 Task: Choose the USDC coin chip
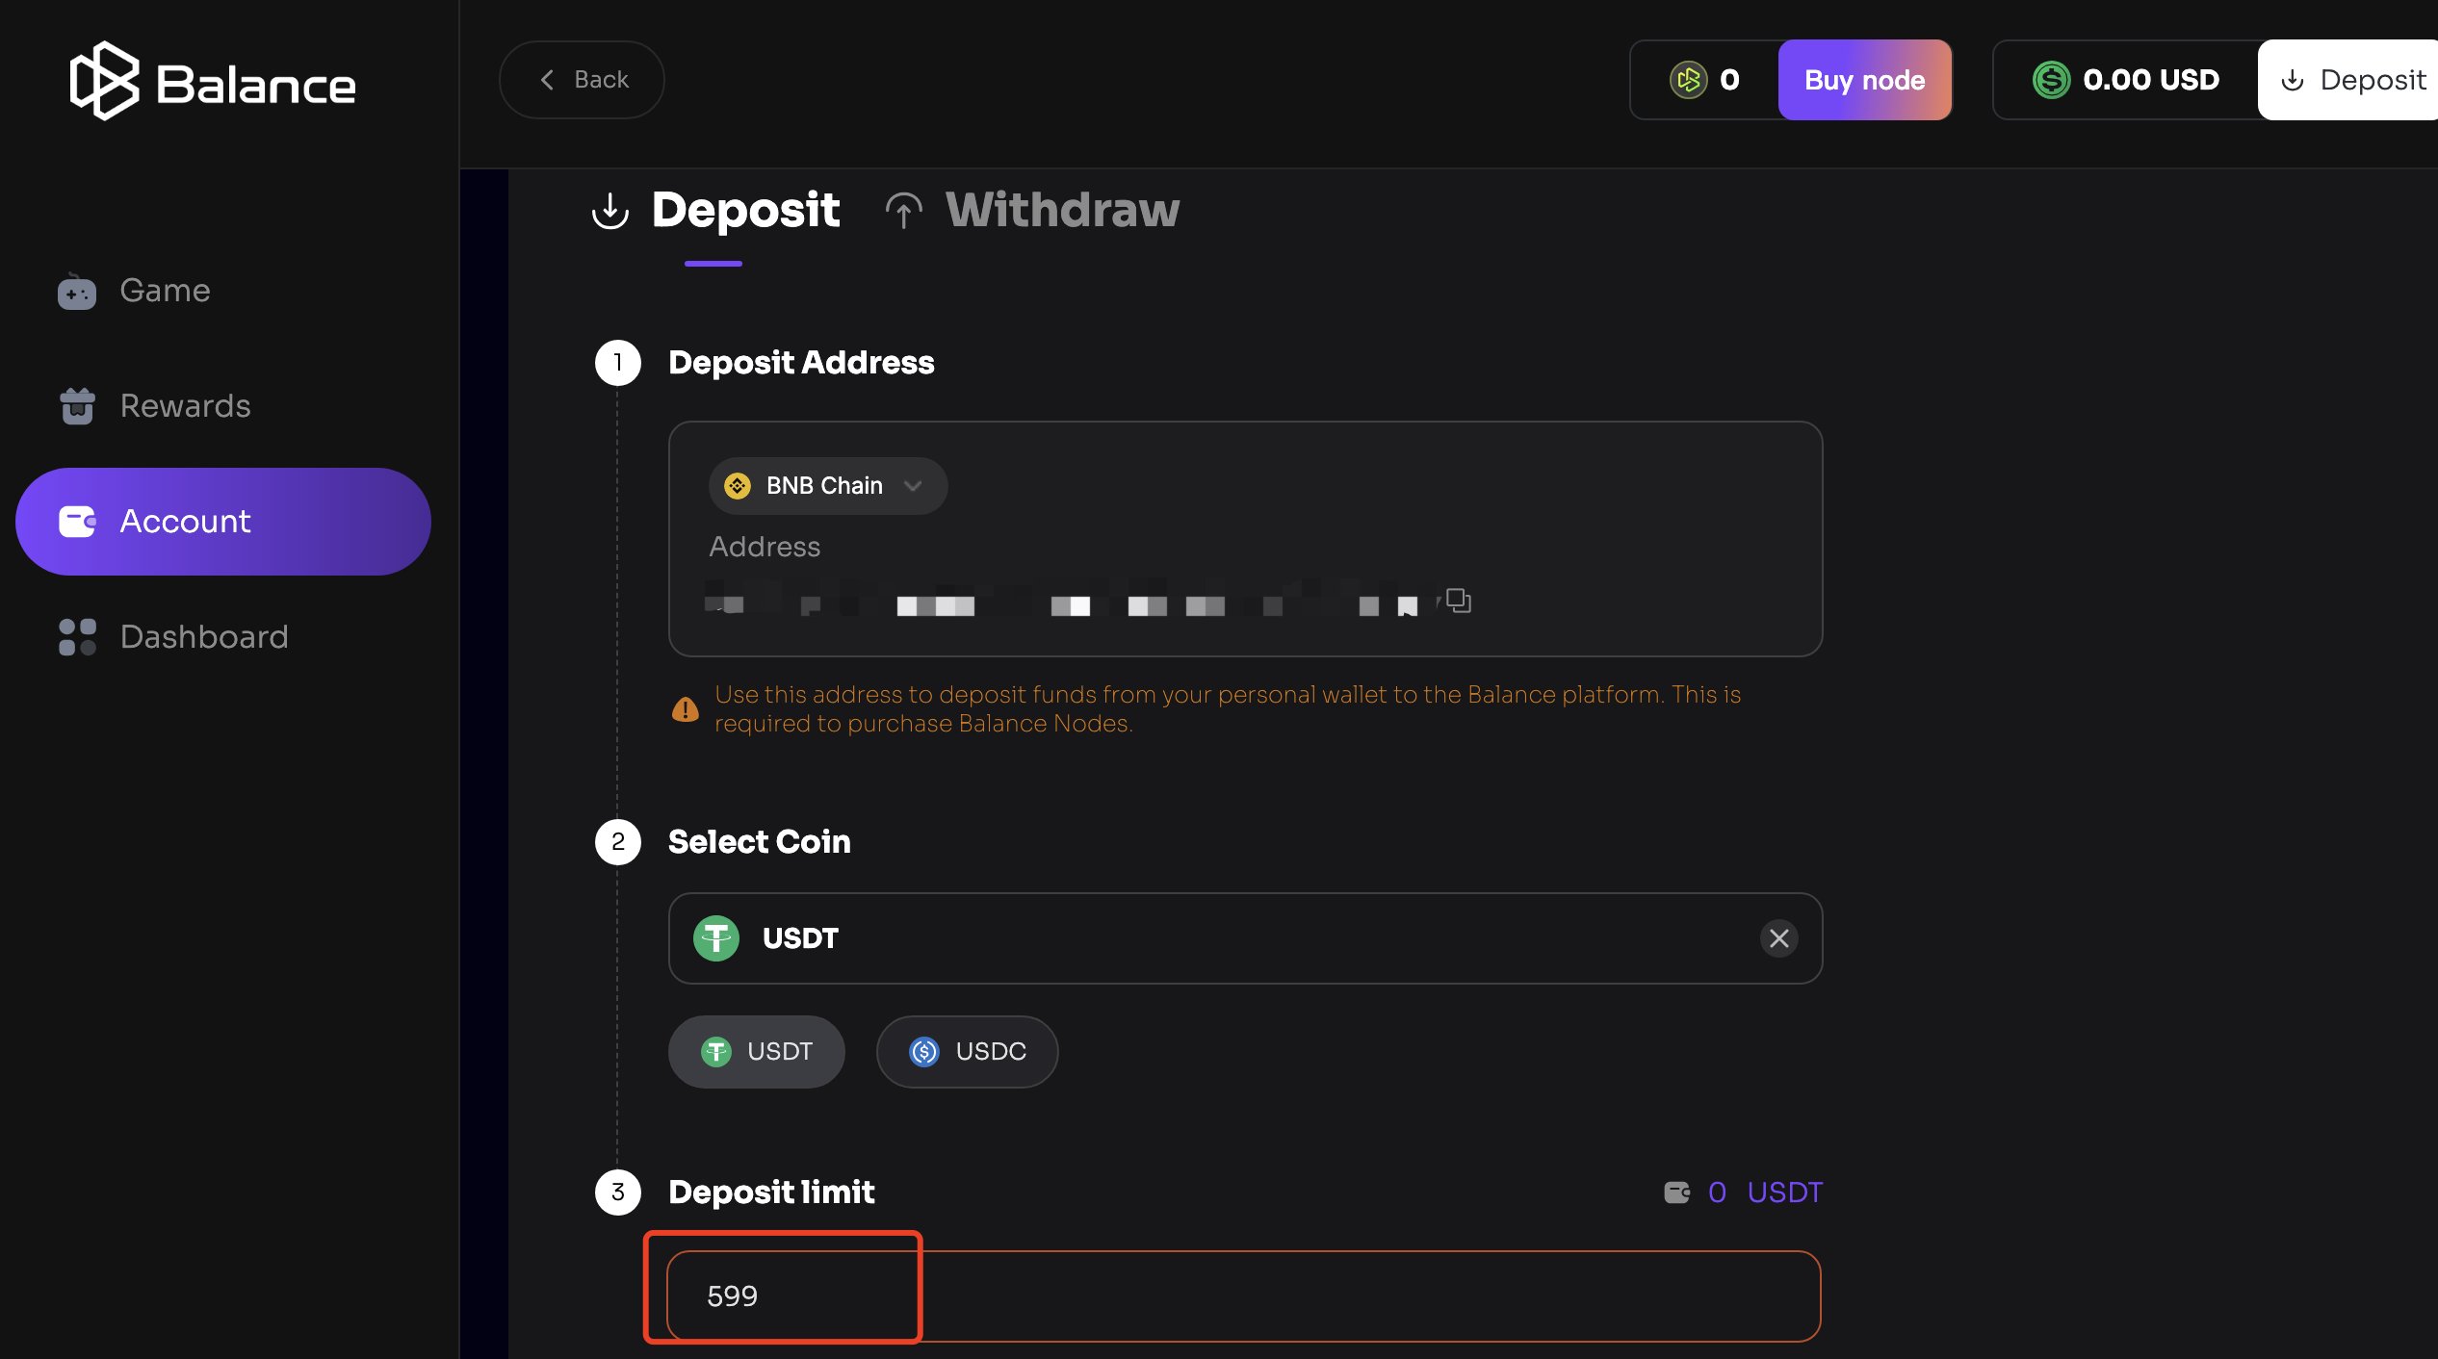tap(967, 1052)
